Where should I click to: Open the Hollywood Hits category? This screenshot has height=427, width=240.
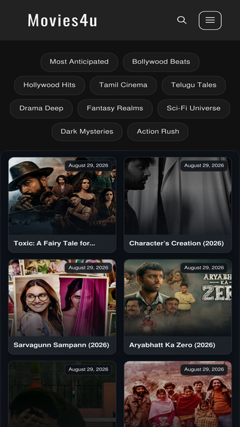(x=49, y=85)
